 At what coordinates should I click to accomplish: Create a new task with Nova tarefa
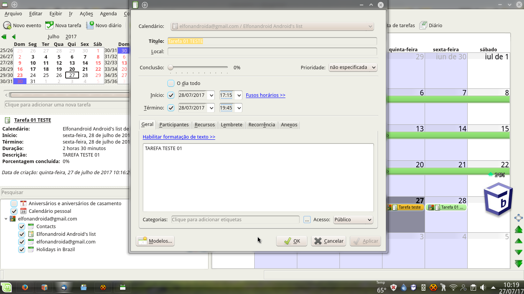(63, 25)
